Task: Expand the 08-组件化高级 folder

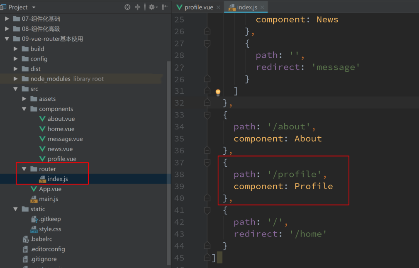Action: 7,29
